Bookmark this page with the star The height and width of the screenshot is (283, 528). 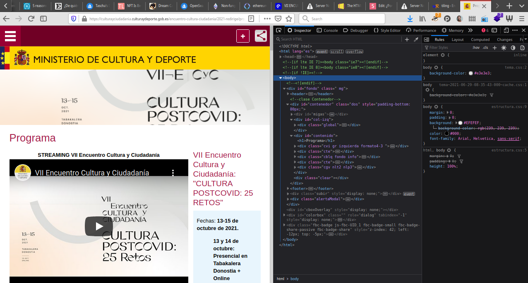coord(289,19)
